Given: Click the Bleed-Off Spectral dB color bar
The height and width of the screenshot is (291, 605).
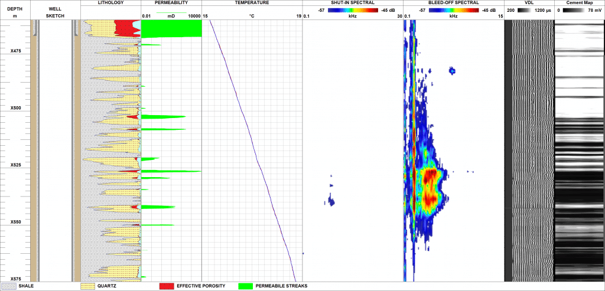Looking at the screenshot, I should (454, 11).
